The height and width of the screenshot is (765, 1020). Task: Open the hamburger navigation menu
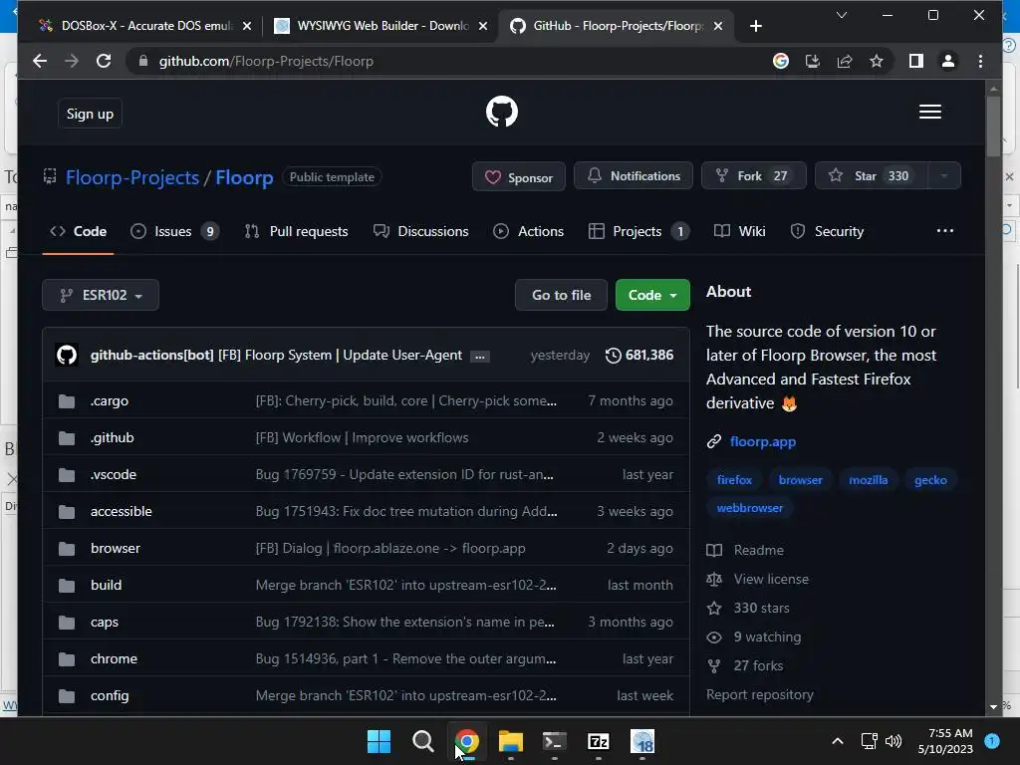929,112
